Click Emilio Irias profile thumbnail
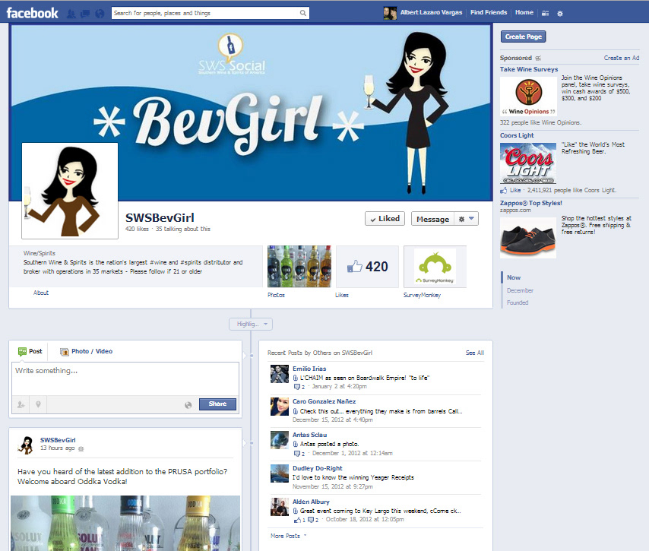 click(280, 374)
